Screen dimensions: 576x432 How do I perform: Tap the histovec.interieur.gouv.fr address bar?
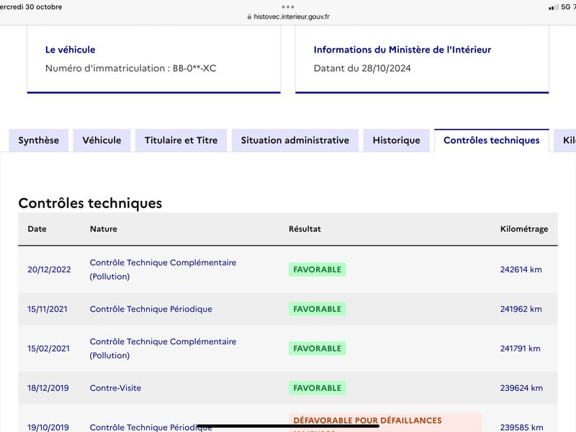tap(289, 17)
